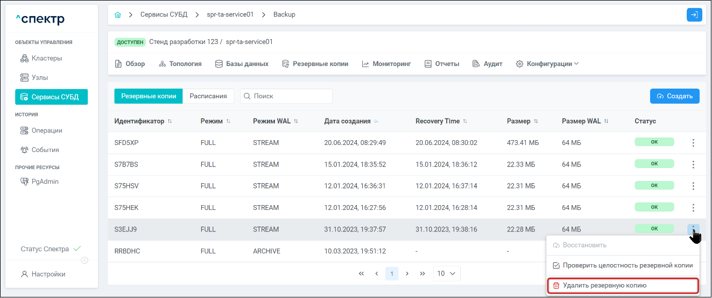Click the home icon in breadcrumb
This screenshot has width=712, height=298.
coord(118,14)
